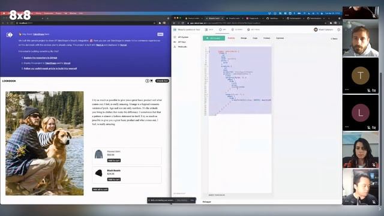
Task: Bookmark the localhost page with the star icon
Action: (154, 23)
